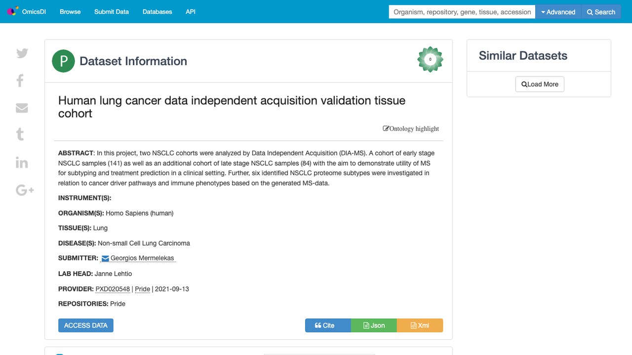Toggle Ontology highlight
Screen dimensions: 632x355
[411, 129]
